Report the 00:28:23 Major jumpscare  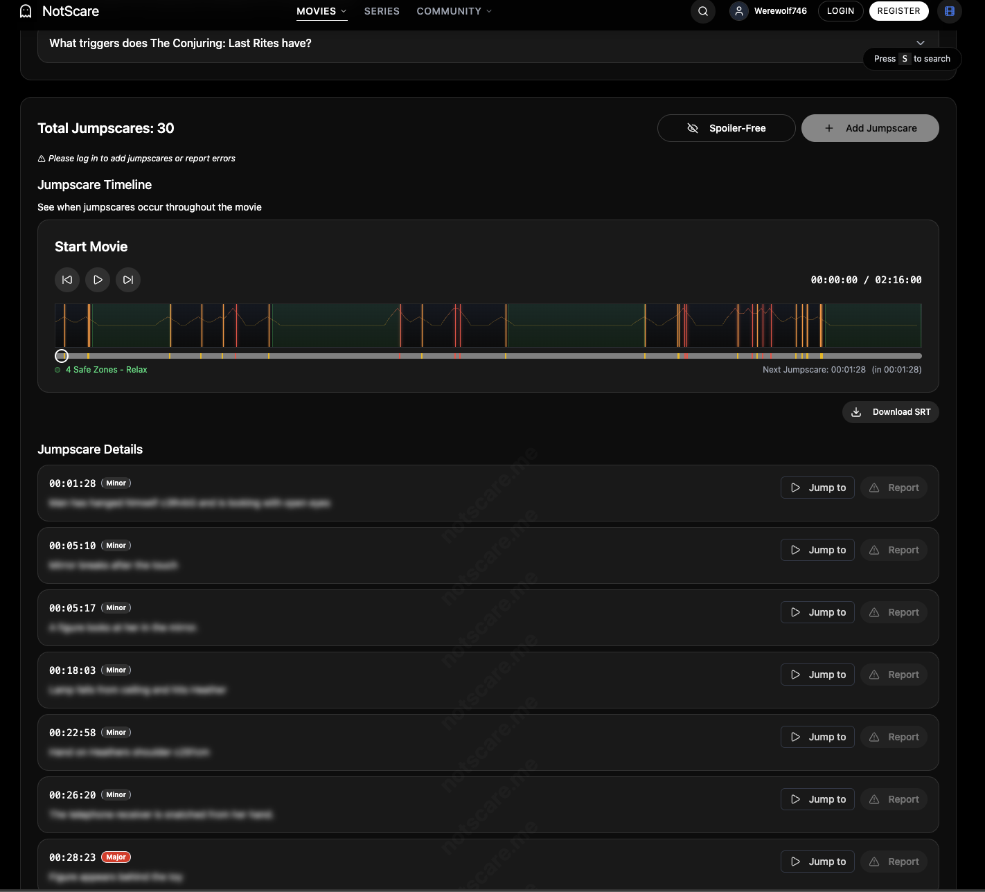point(894,861)
